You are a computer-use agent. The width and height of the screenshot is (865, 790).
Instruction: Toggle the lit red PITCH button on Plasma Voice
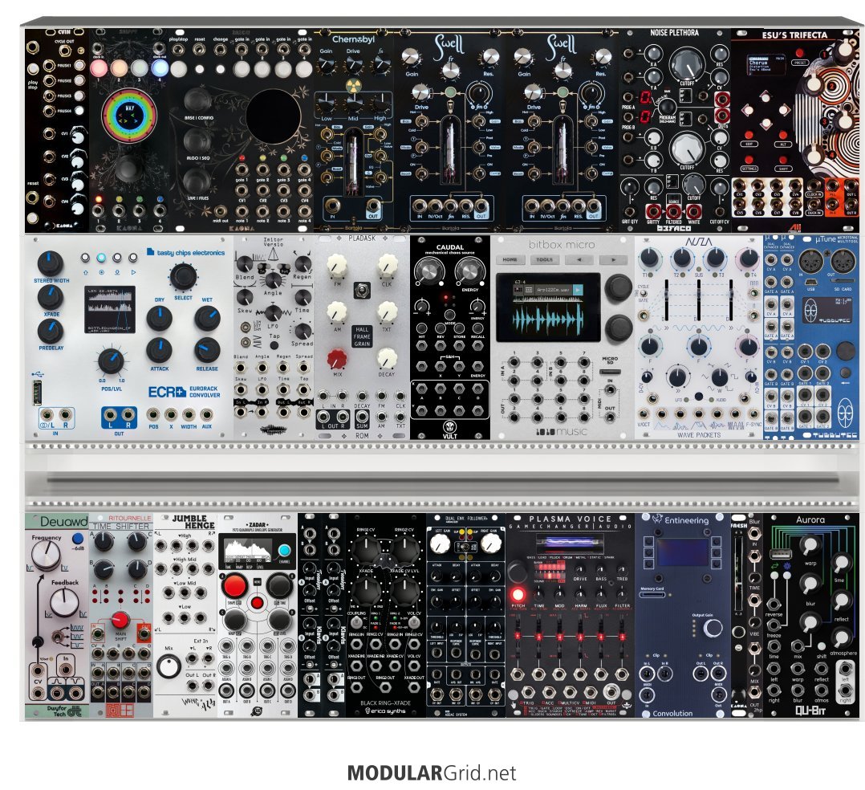click(x=518, y=594)
